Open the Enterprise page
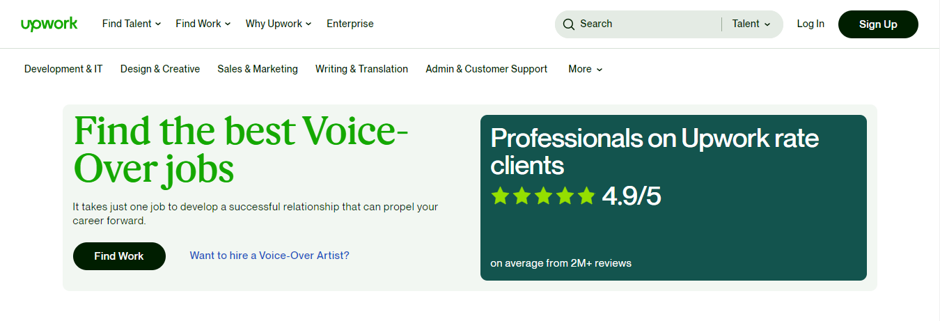Viewport: 940px width, 321px height. (350, 24)
